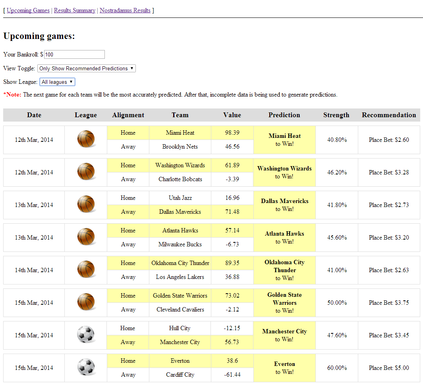
Task: Click the basketball icon for Golden State Warriors game
Action: 86,302
